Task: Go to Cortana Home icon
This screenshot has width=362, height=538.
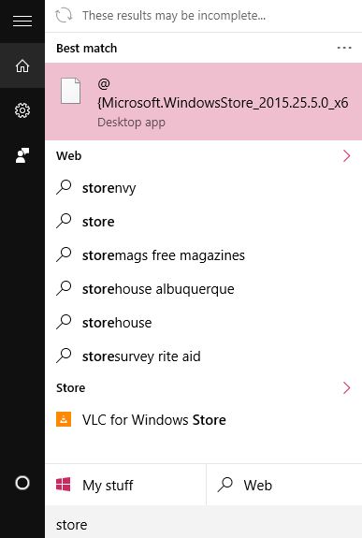Action: (x=22, y=65)
